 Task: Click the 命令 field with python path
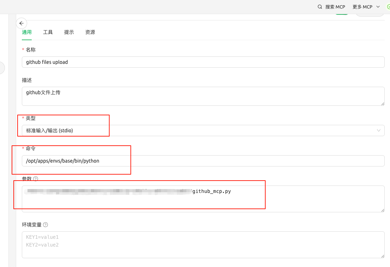point(203,161)
